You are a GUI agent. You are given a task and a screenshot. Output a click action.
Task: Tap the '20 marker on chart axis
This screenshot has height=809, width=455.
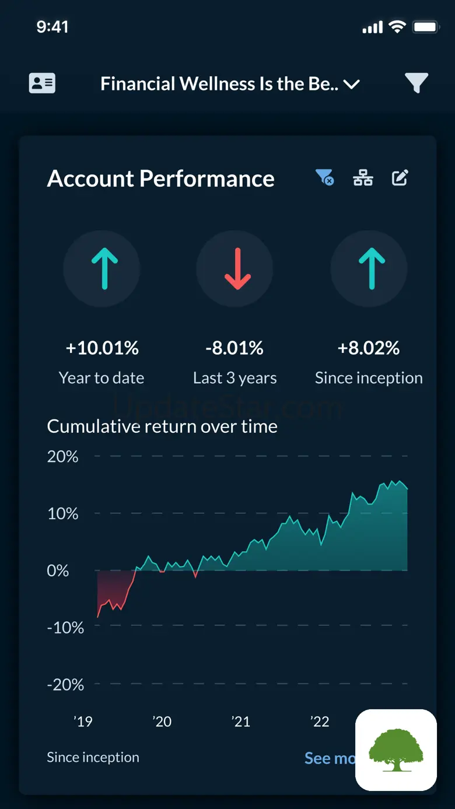click(x=162, y=722)
